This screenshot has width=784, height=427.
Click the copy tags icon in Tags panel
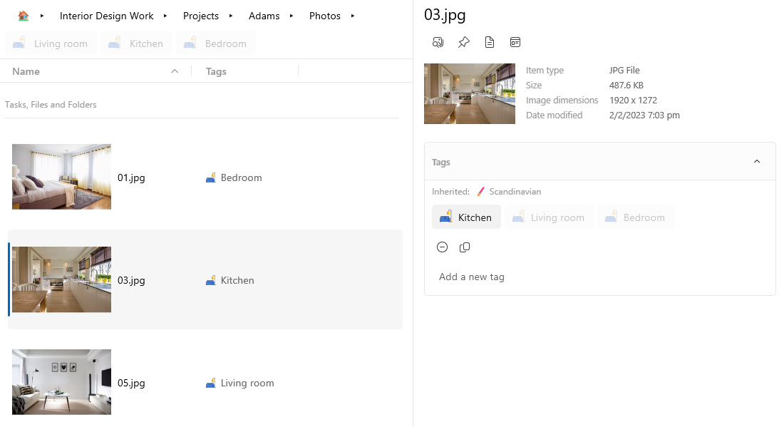tap(465, 247)
